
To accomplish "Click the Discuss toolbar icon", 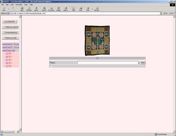I will [x=97, y=9].
